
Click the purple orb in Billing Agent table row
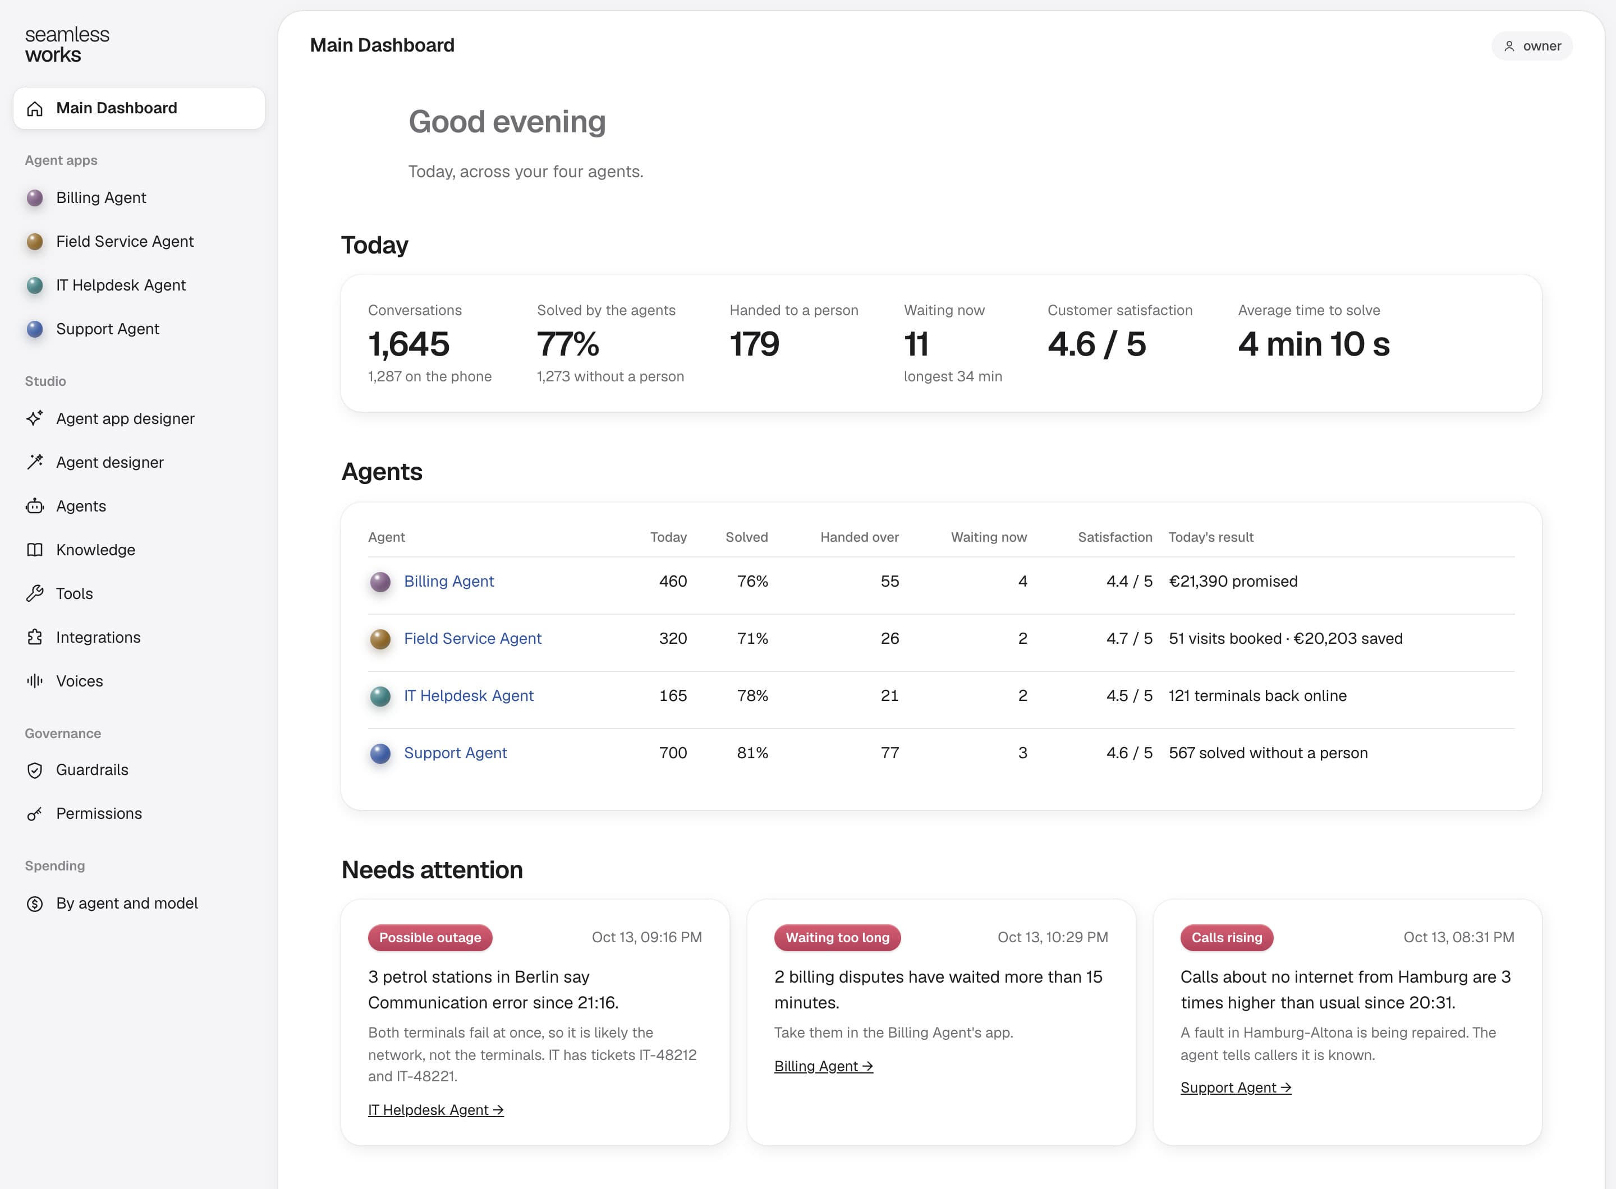pyautogui.click(x=380, y=582)
